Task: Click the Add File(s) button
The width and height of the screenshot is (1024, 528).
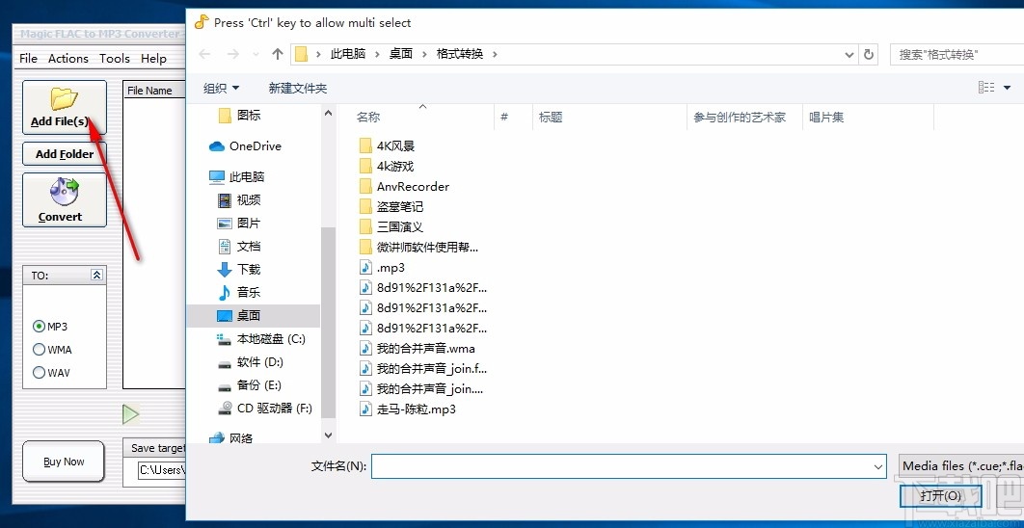Action: click(64, 108)
